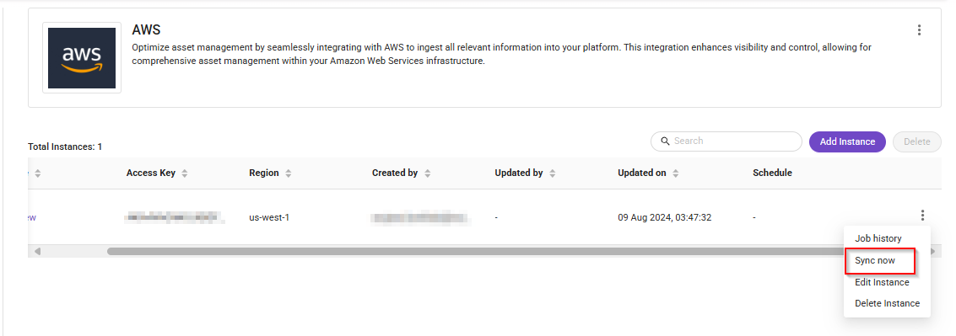
Task: Click the Schedule column header
Action: 772,173
